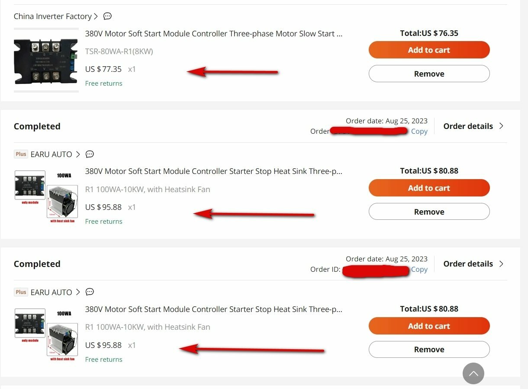Open first 100WA heatsink fan product image
Image resolution: width=528 pixels, height=389 pixels.
46,197
